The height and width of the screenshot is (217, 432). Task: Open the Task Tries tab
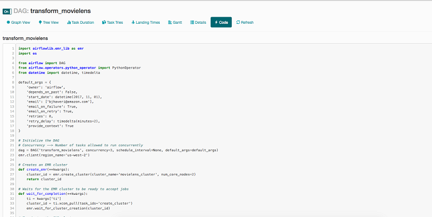(112, 23)
